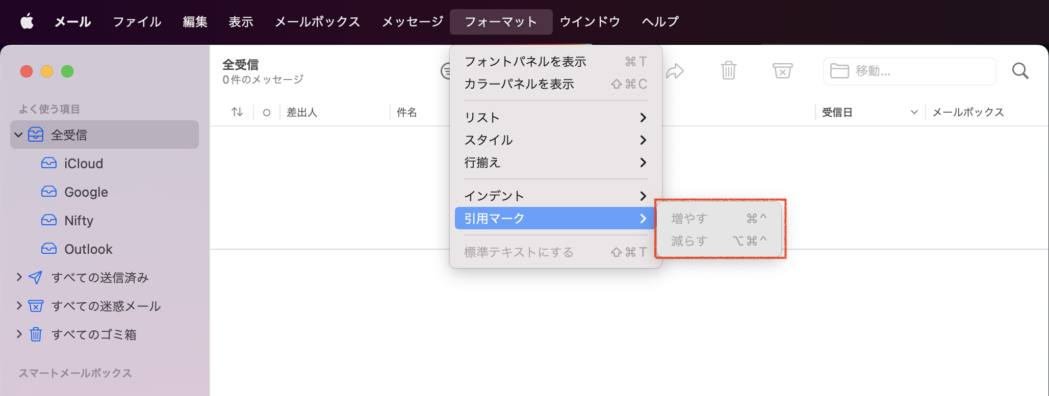Expand すべての迷惑メール mailbox
The image size is (1049, 396).
[x=19, y=306]
